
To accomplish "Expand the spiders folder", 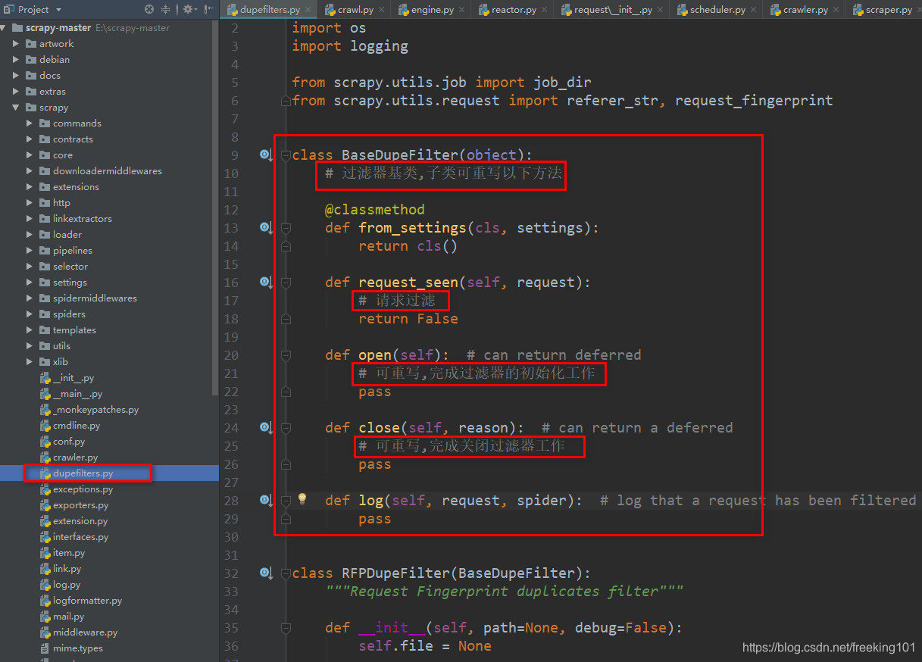I will (x=30, y=314).
